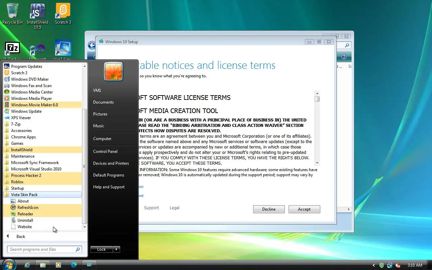432x270 pixels.
Task: Launch XPS Viewer
Action: (x=43, y=118)
